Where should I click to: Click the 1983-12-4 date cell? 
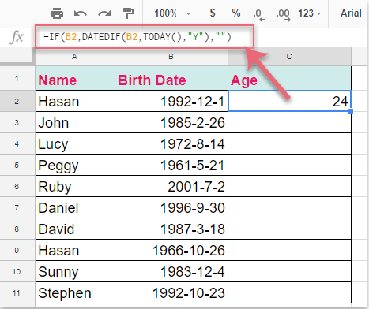(x=171, y=271)
